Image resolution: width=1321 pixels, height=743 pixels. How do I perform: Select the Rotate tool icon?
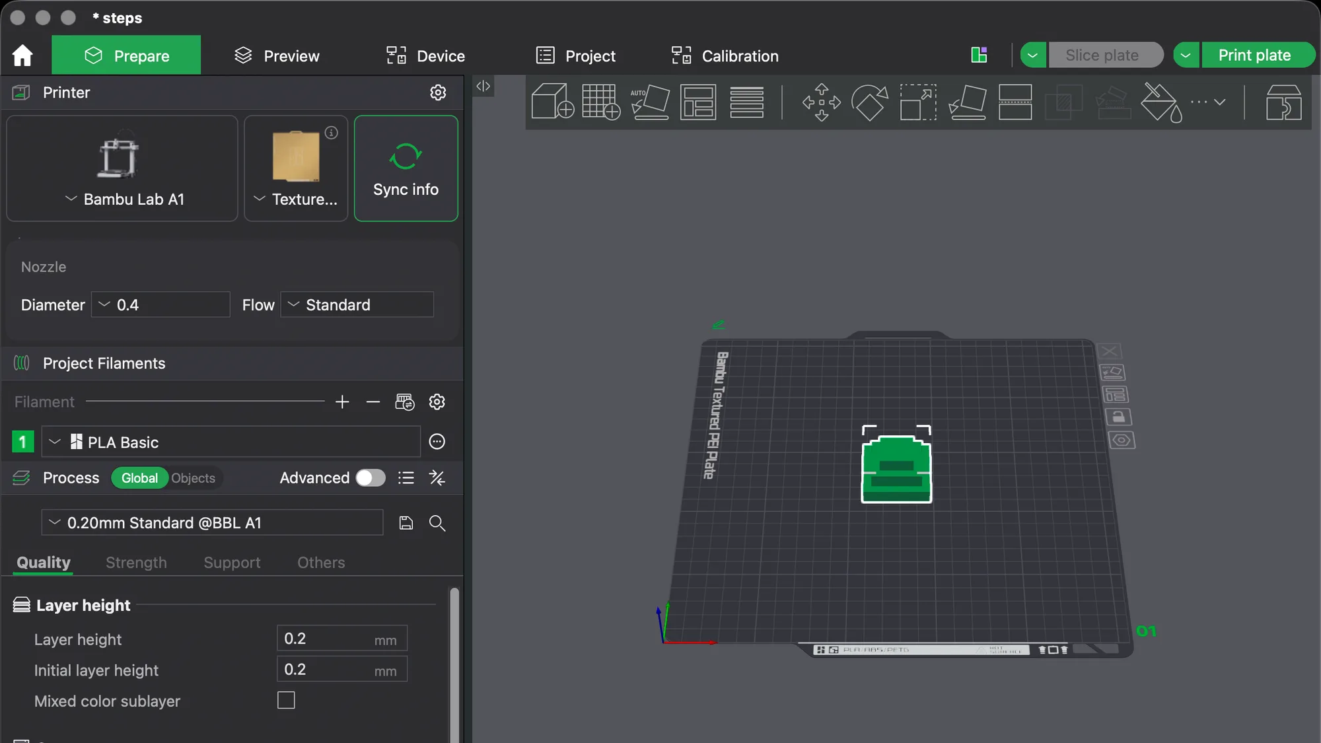869,102
